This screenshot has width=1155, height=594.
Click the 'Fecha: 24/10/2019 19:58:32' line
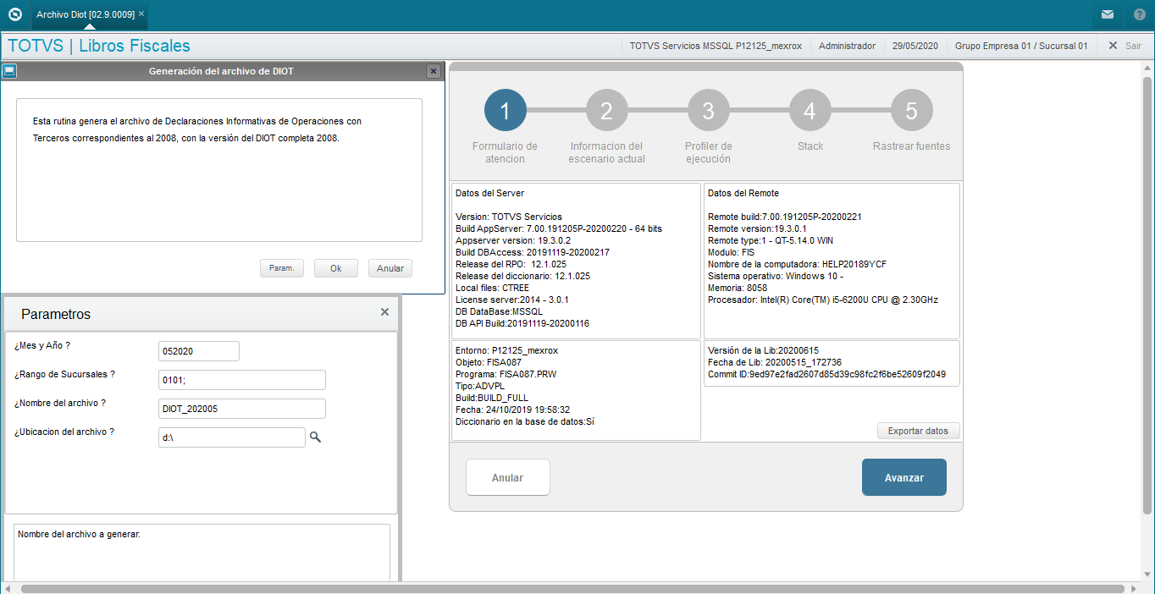point(512,410)
